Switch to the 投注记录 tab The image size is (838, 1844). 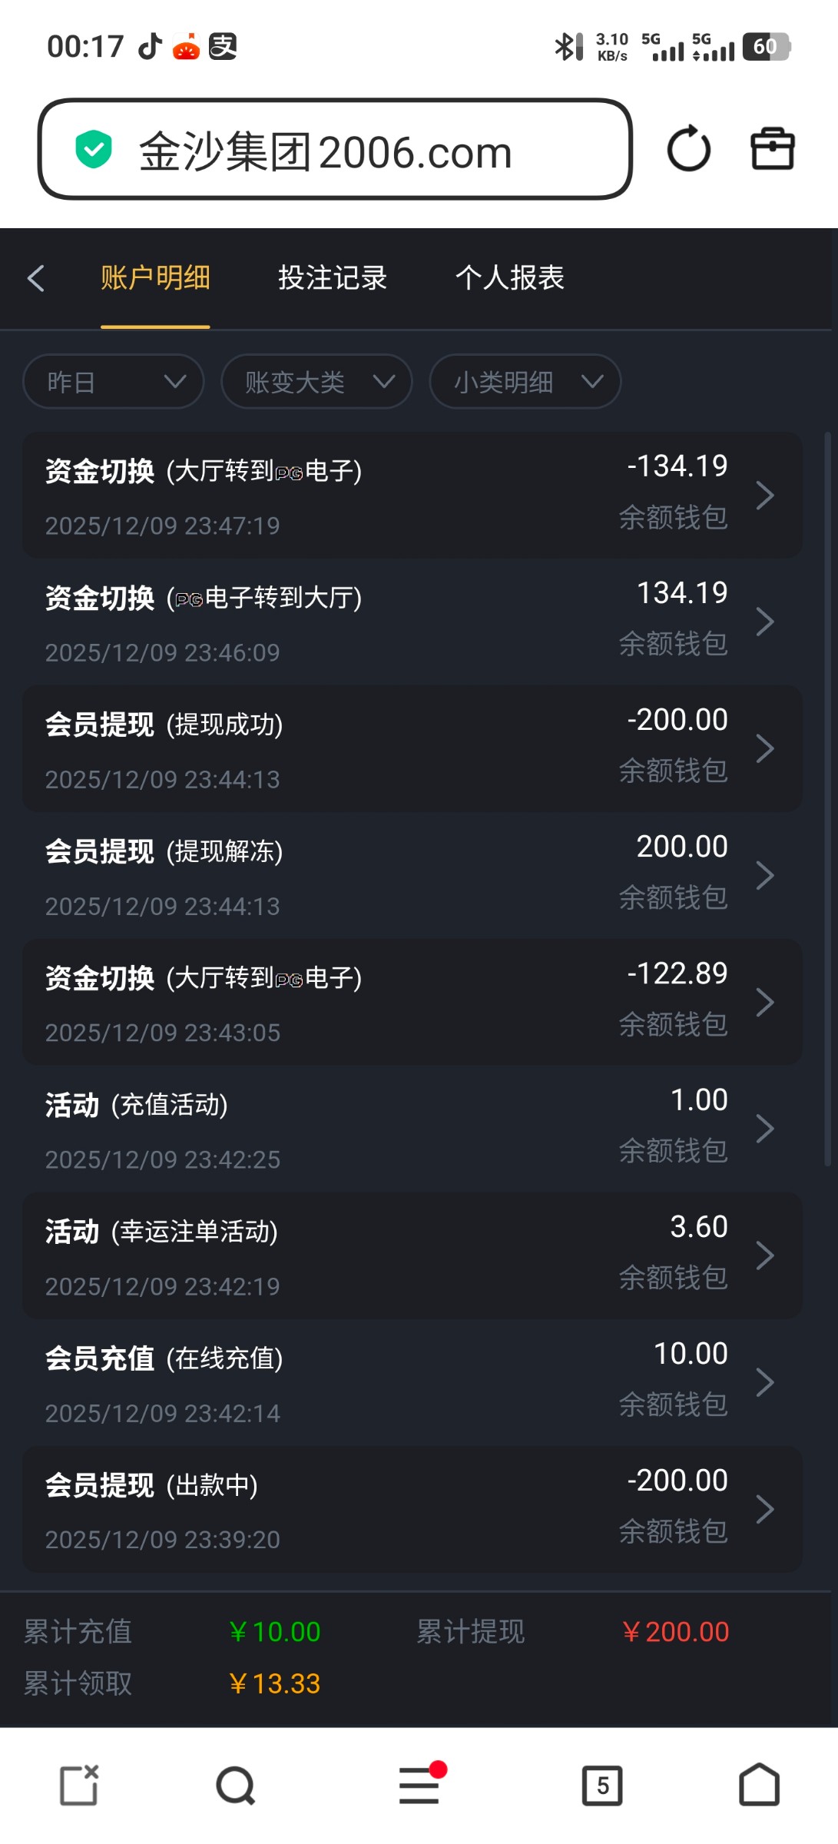click(x=333, y=278)
